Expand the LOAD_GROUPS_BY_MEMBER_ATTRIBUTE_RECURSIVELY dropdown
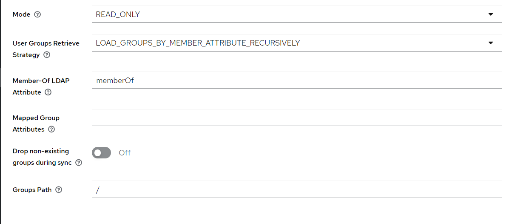 pyautogui.click(x=297, y=43)
